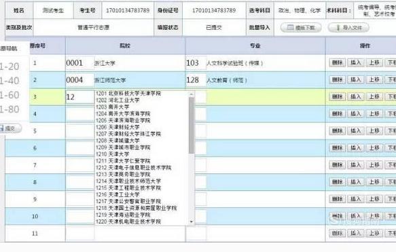
Task: Pick 1206 天津财经大学 from the suggestions
Action: [x=118, y=127]
